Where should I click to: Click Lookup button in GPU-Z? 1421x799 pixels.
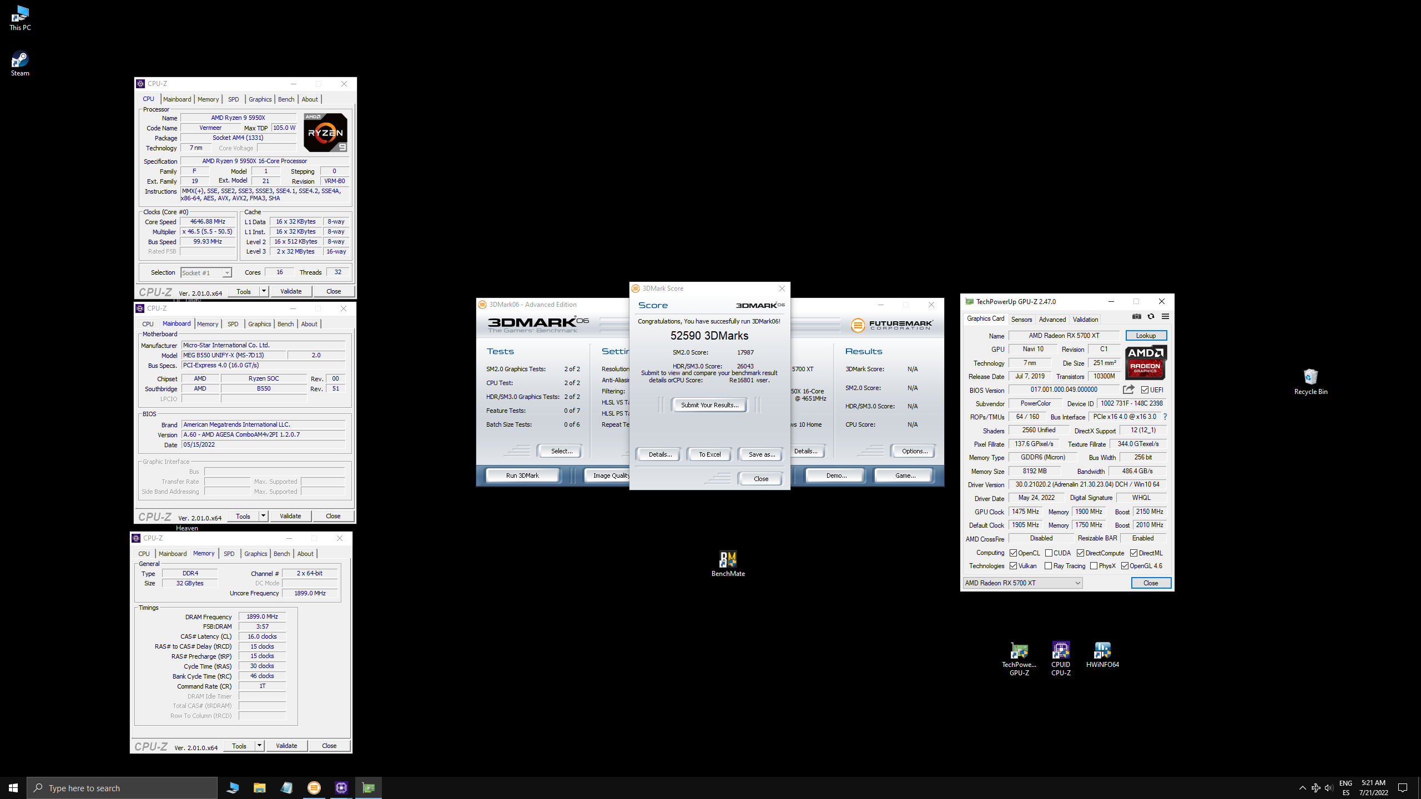[1146, 335]
